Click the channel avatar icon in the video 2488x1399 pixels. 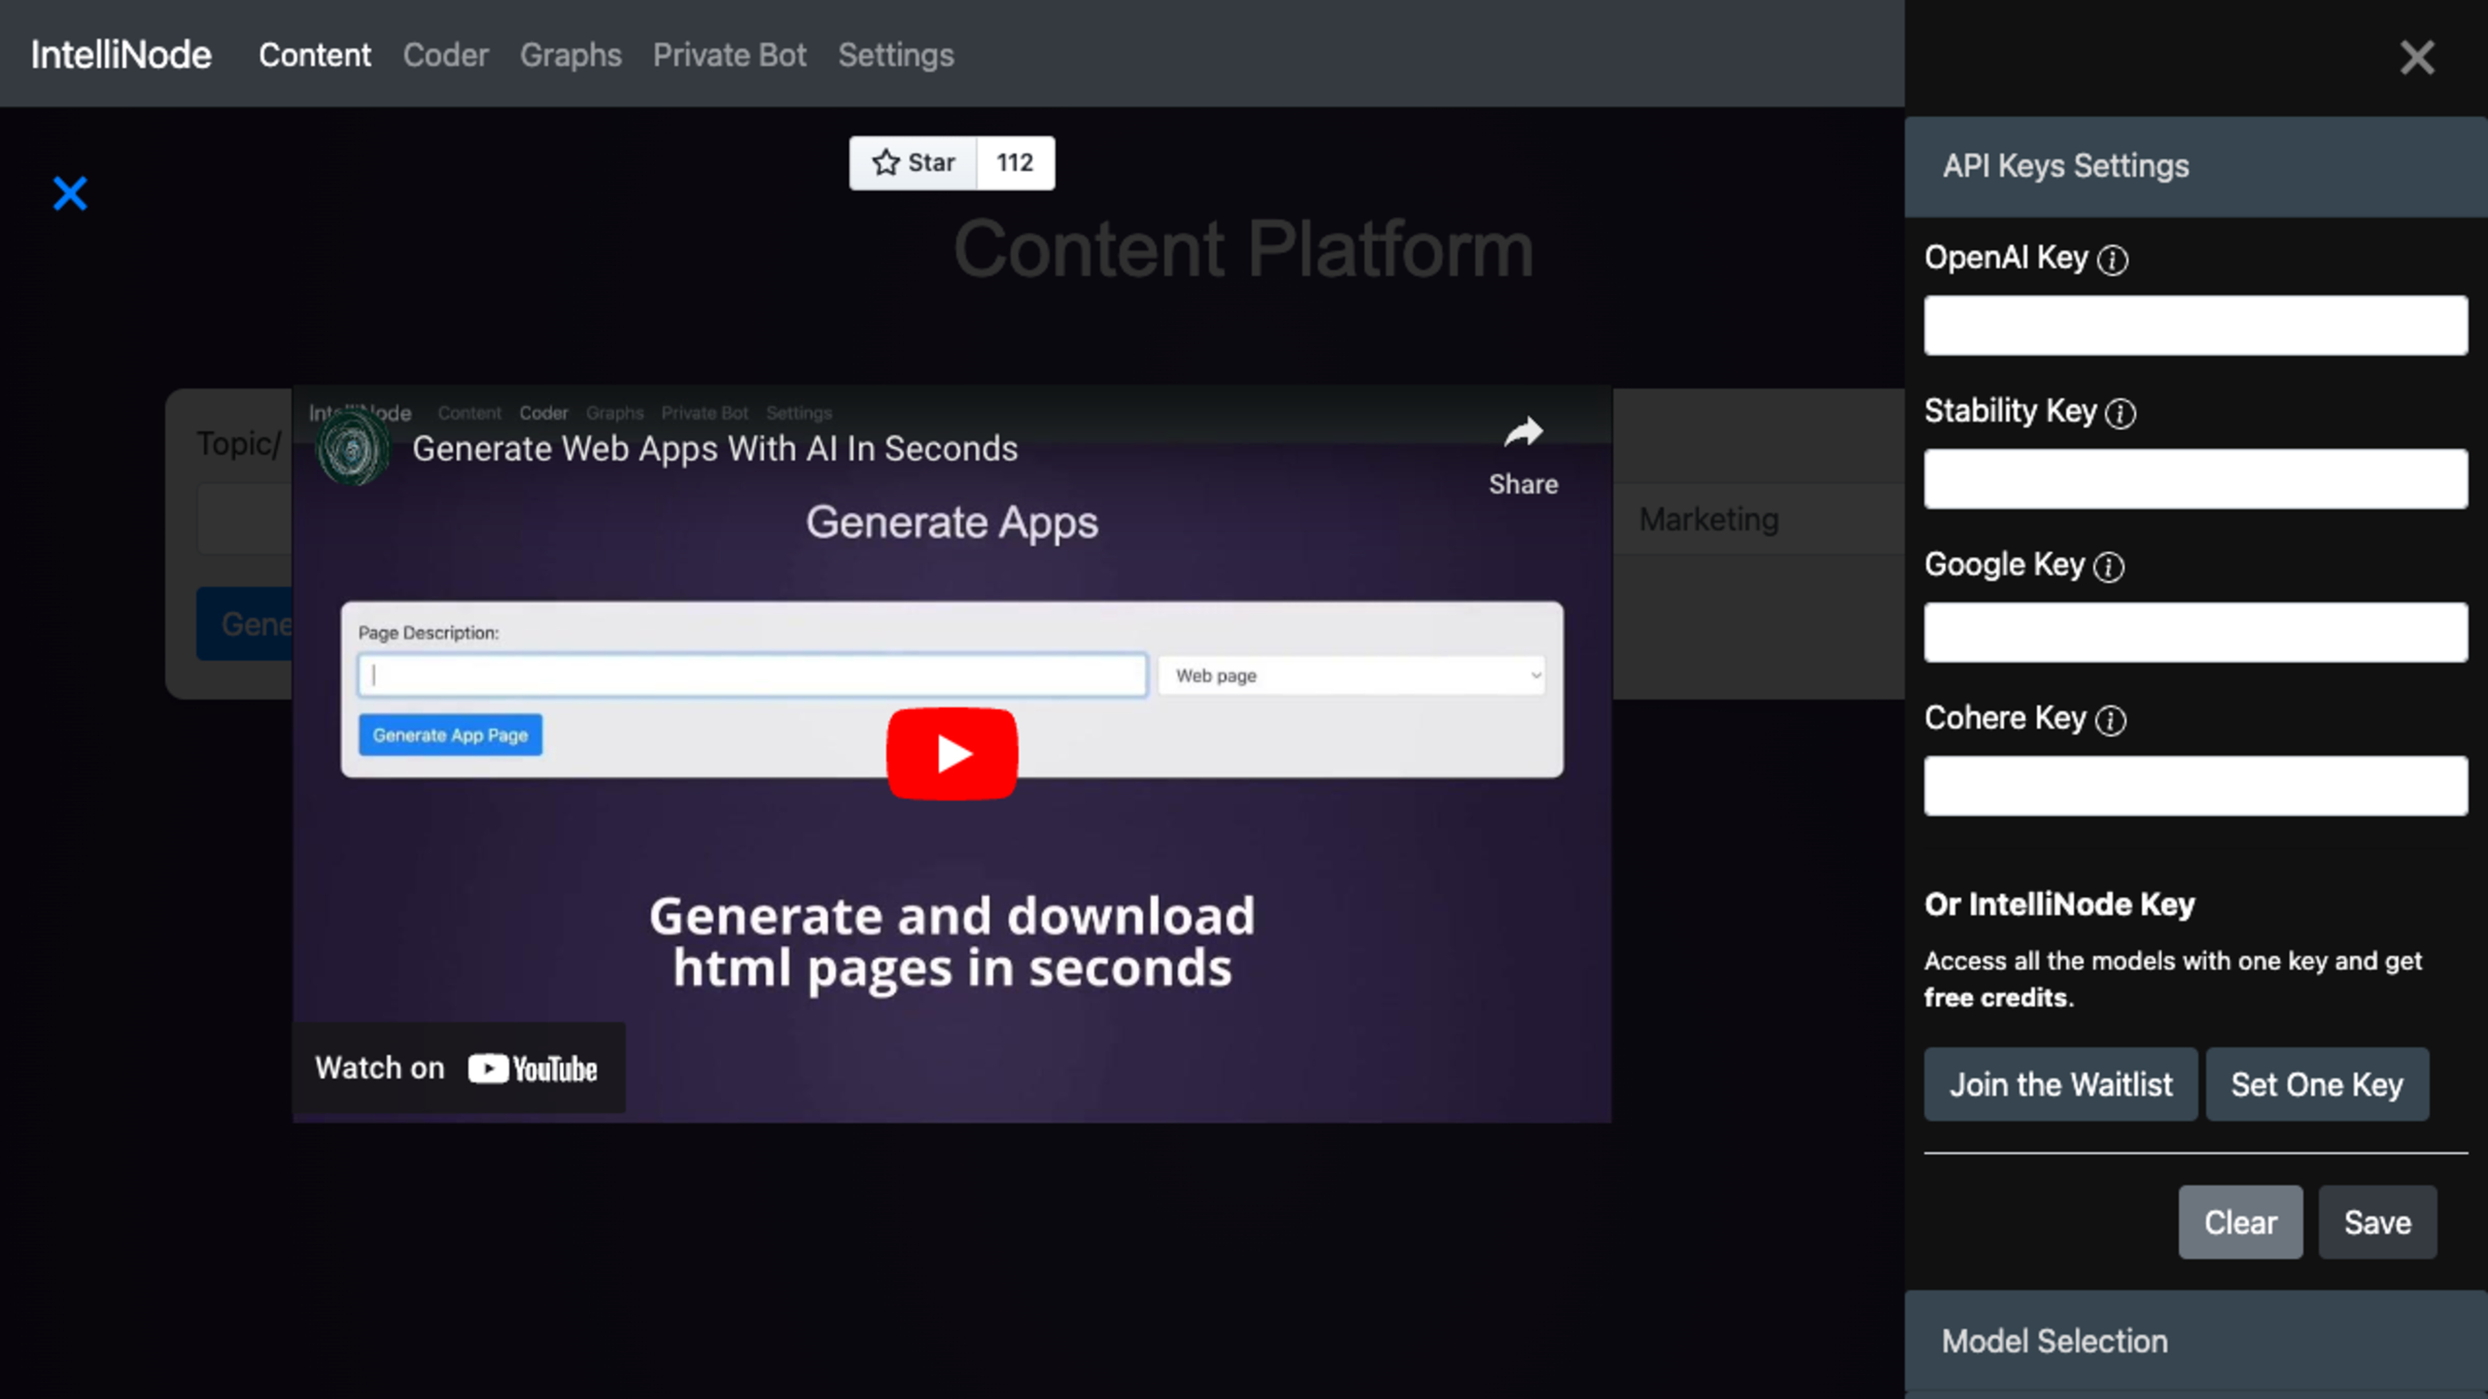point(352,449)
